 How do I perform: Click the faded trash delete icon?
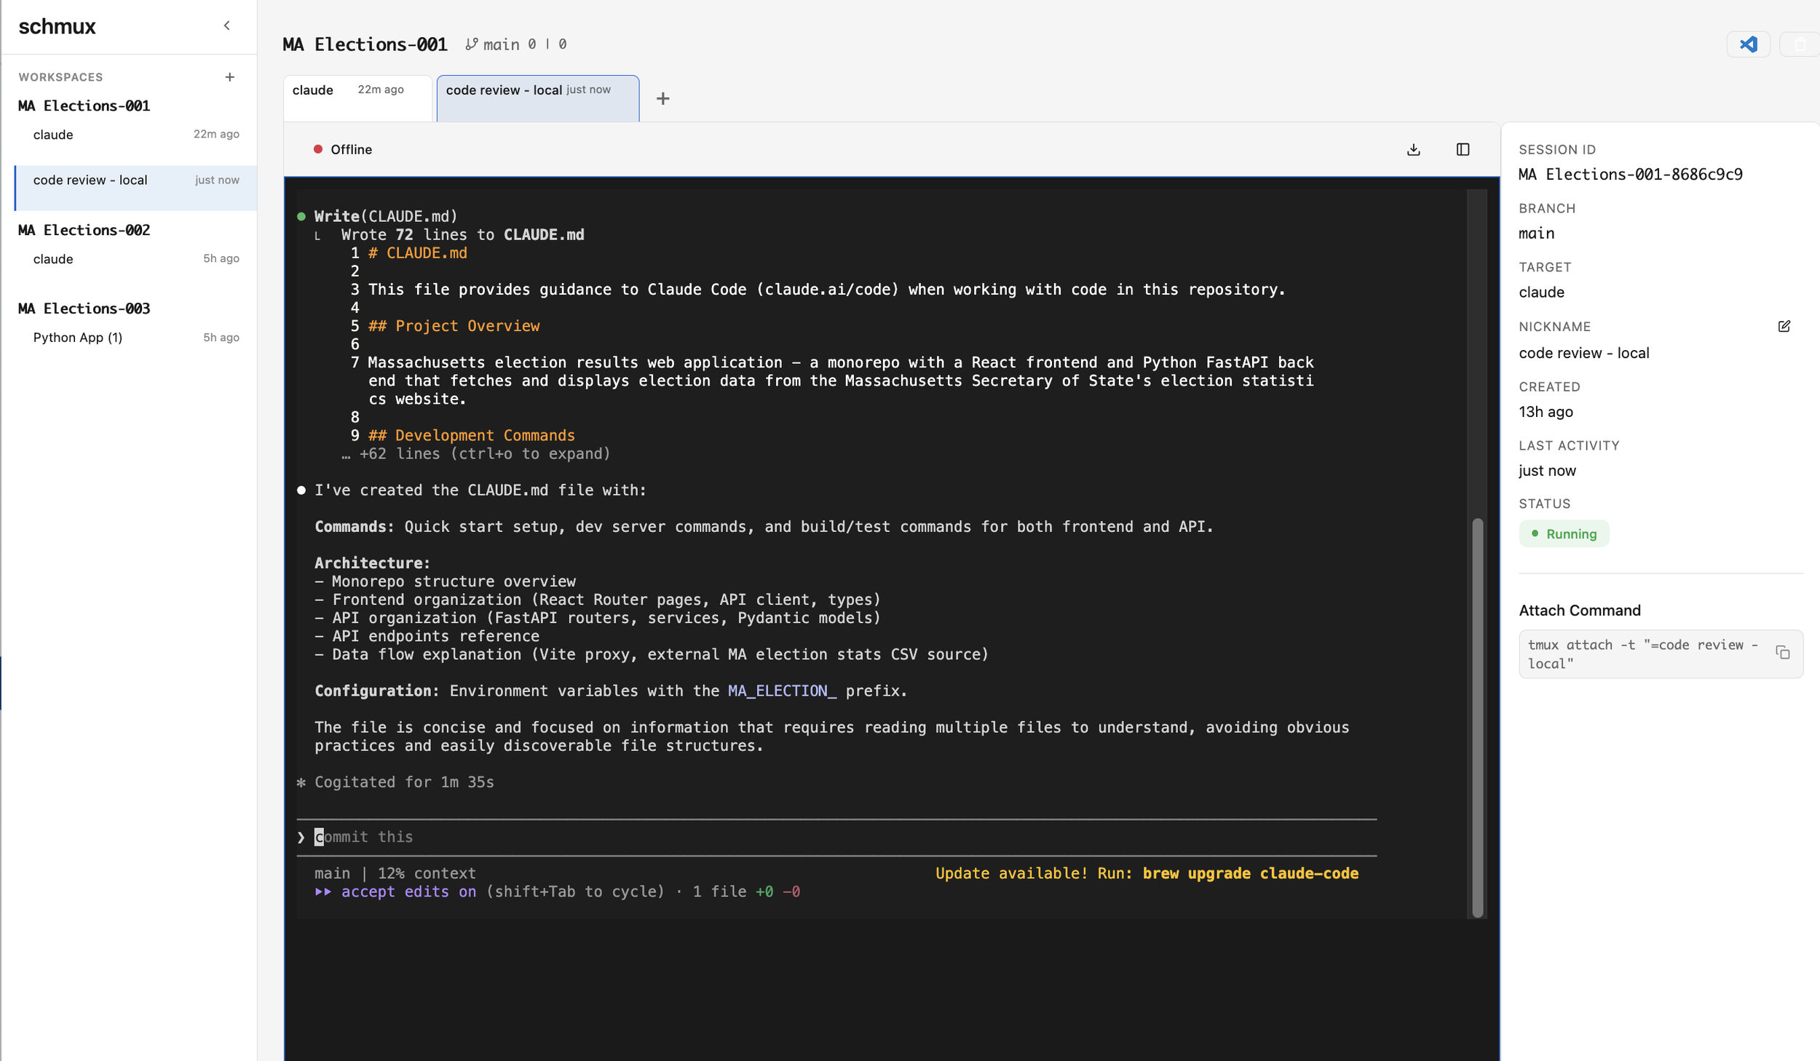[1799, 44]
